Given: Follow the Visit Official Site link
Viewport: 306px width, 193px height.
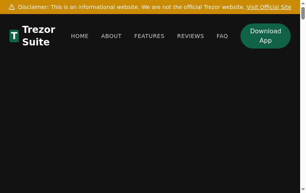Looking at the screenshot, I should click(x=269, y=7).
